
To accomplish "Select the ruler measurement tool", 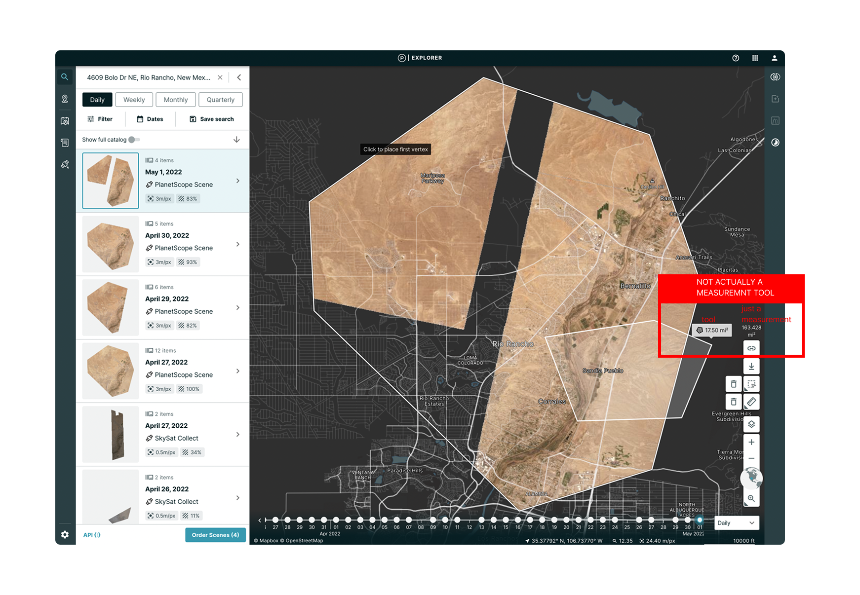I will coord(751,402).
